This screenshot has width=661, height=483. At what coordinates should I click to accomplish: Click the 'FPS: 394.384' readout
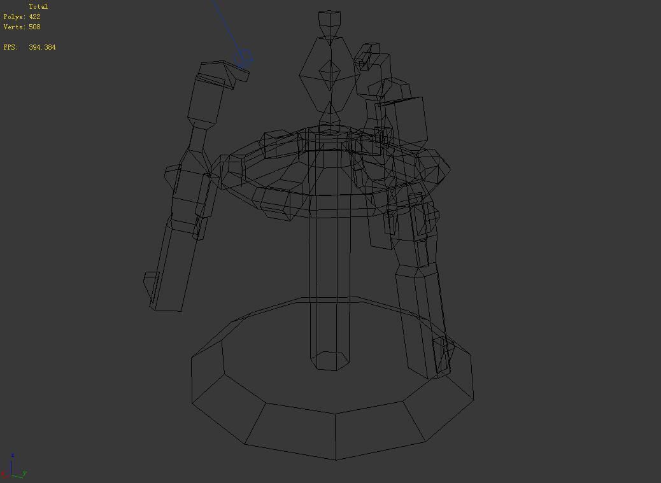29,47
